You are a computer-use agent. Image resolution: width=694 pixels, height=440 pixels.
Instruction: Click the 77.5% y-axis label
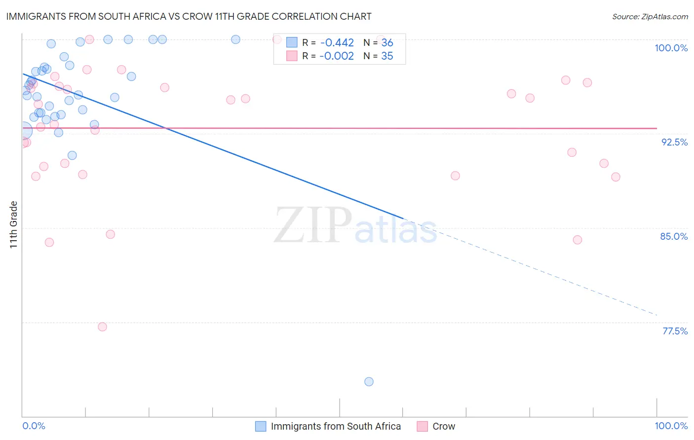pos(675,331)
